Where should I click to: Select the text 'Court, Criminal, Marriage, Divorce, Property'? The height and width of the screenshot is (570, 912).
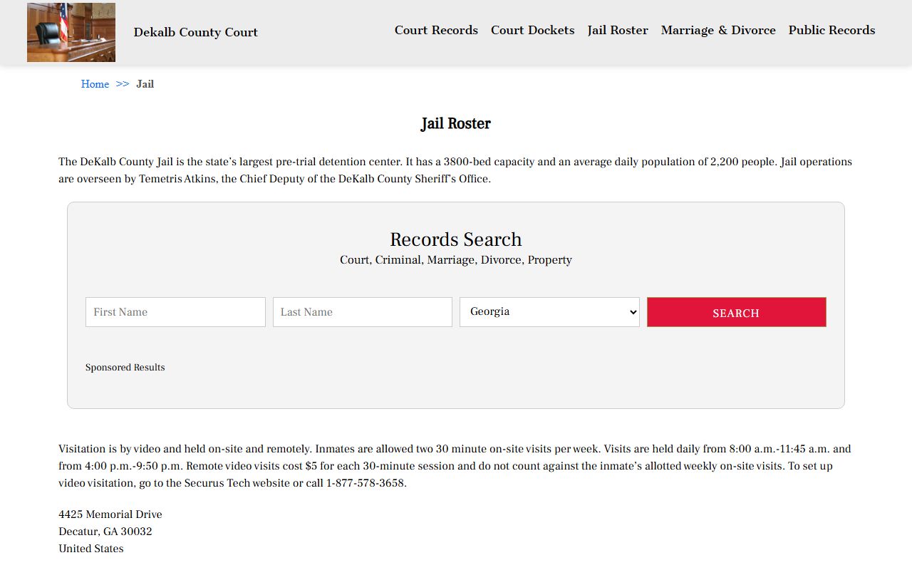click(456, 260)
